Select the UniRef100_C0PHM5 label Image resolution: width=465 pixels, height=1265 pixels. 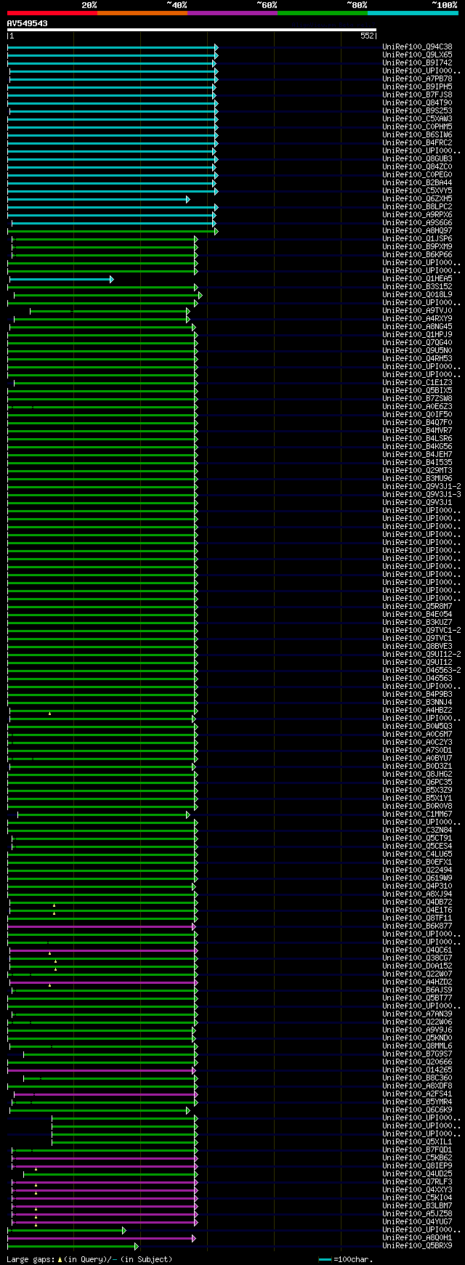point(417,127)
